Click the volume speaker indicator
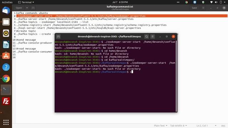Image resolution: width=228 pixels, height=128 pixels. [x=216, y=2]
